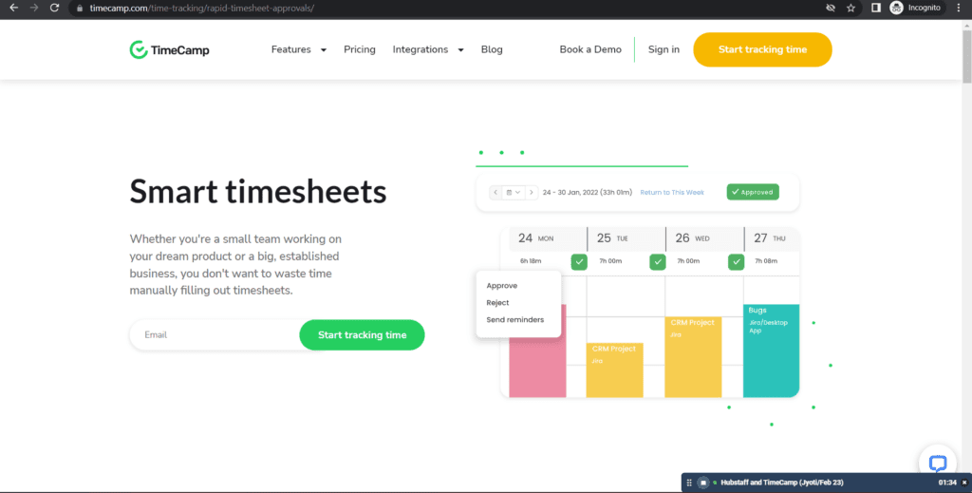Click the Hubstaff timer stop icon

pos(703,483)
